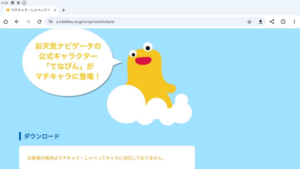Bookmark this page with the star icon
The width and height of the screenshot is (300, 169).
pos(249,22)
